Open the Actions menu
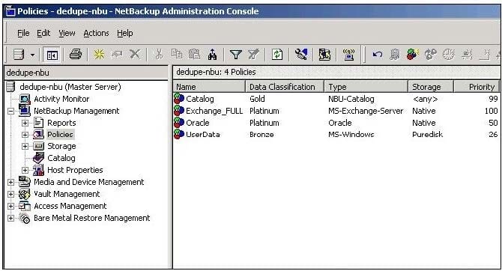This screenshot has width=502, height=271. [96, 33]
